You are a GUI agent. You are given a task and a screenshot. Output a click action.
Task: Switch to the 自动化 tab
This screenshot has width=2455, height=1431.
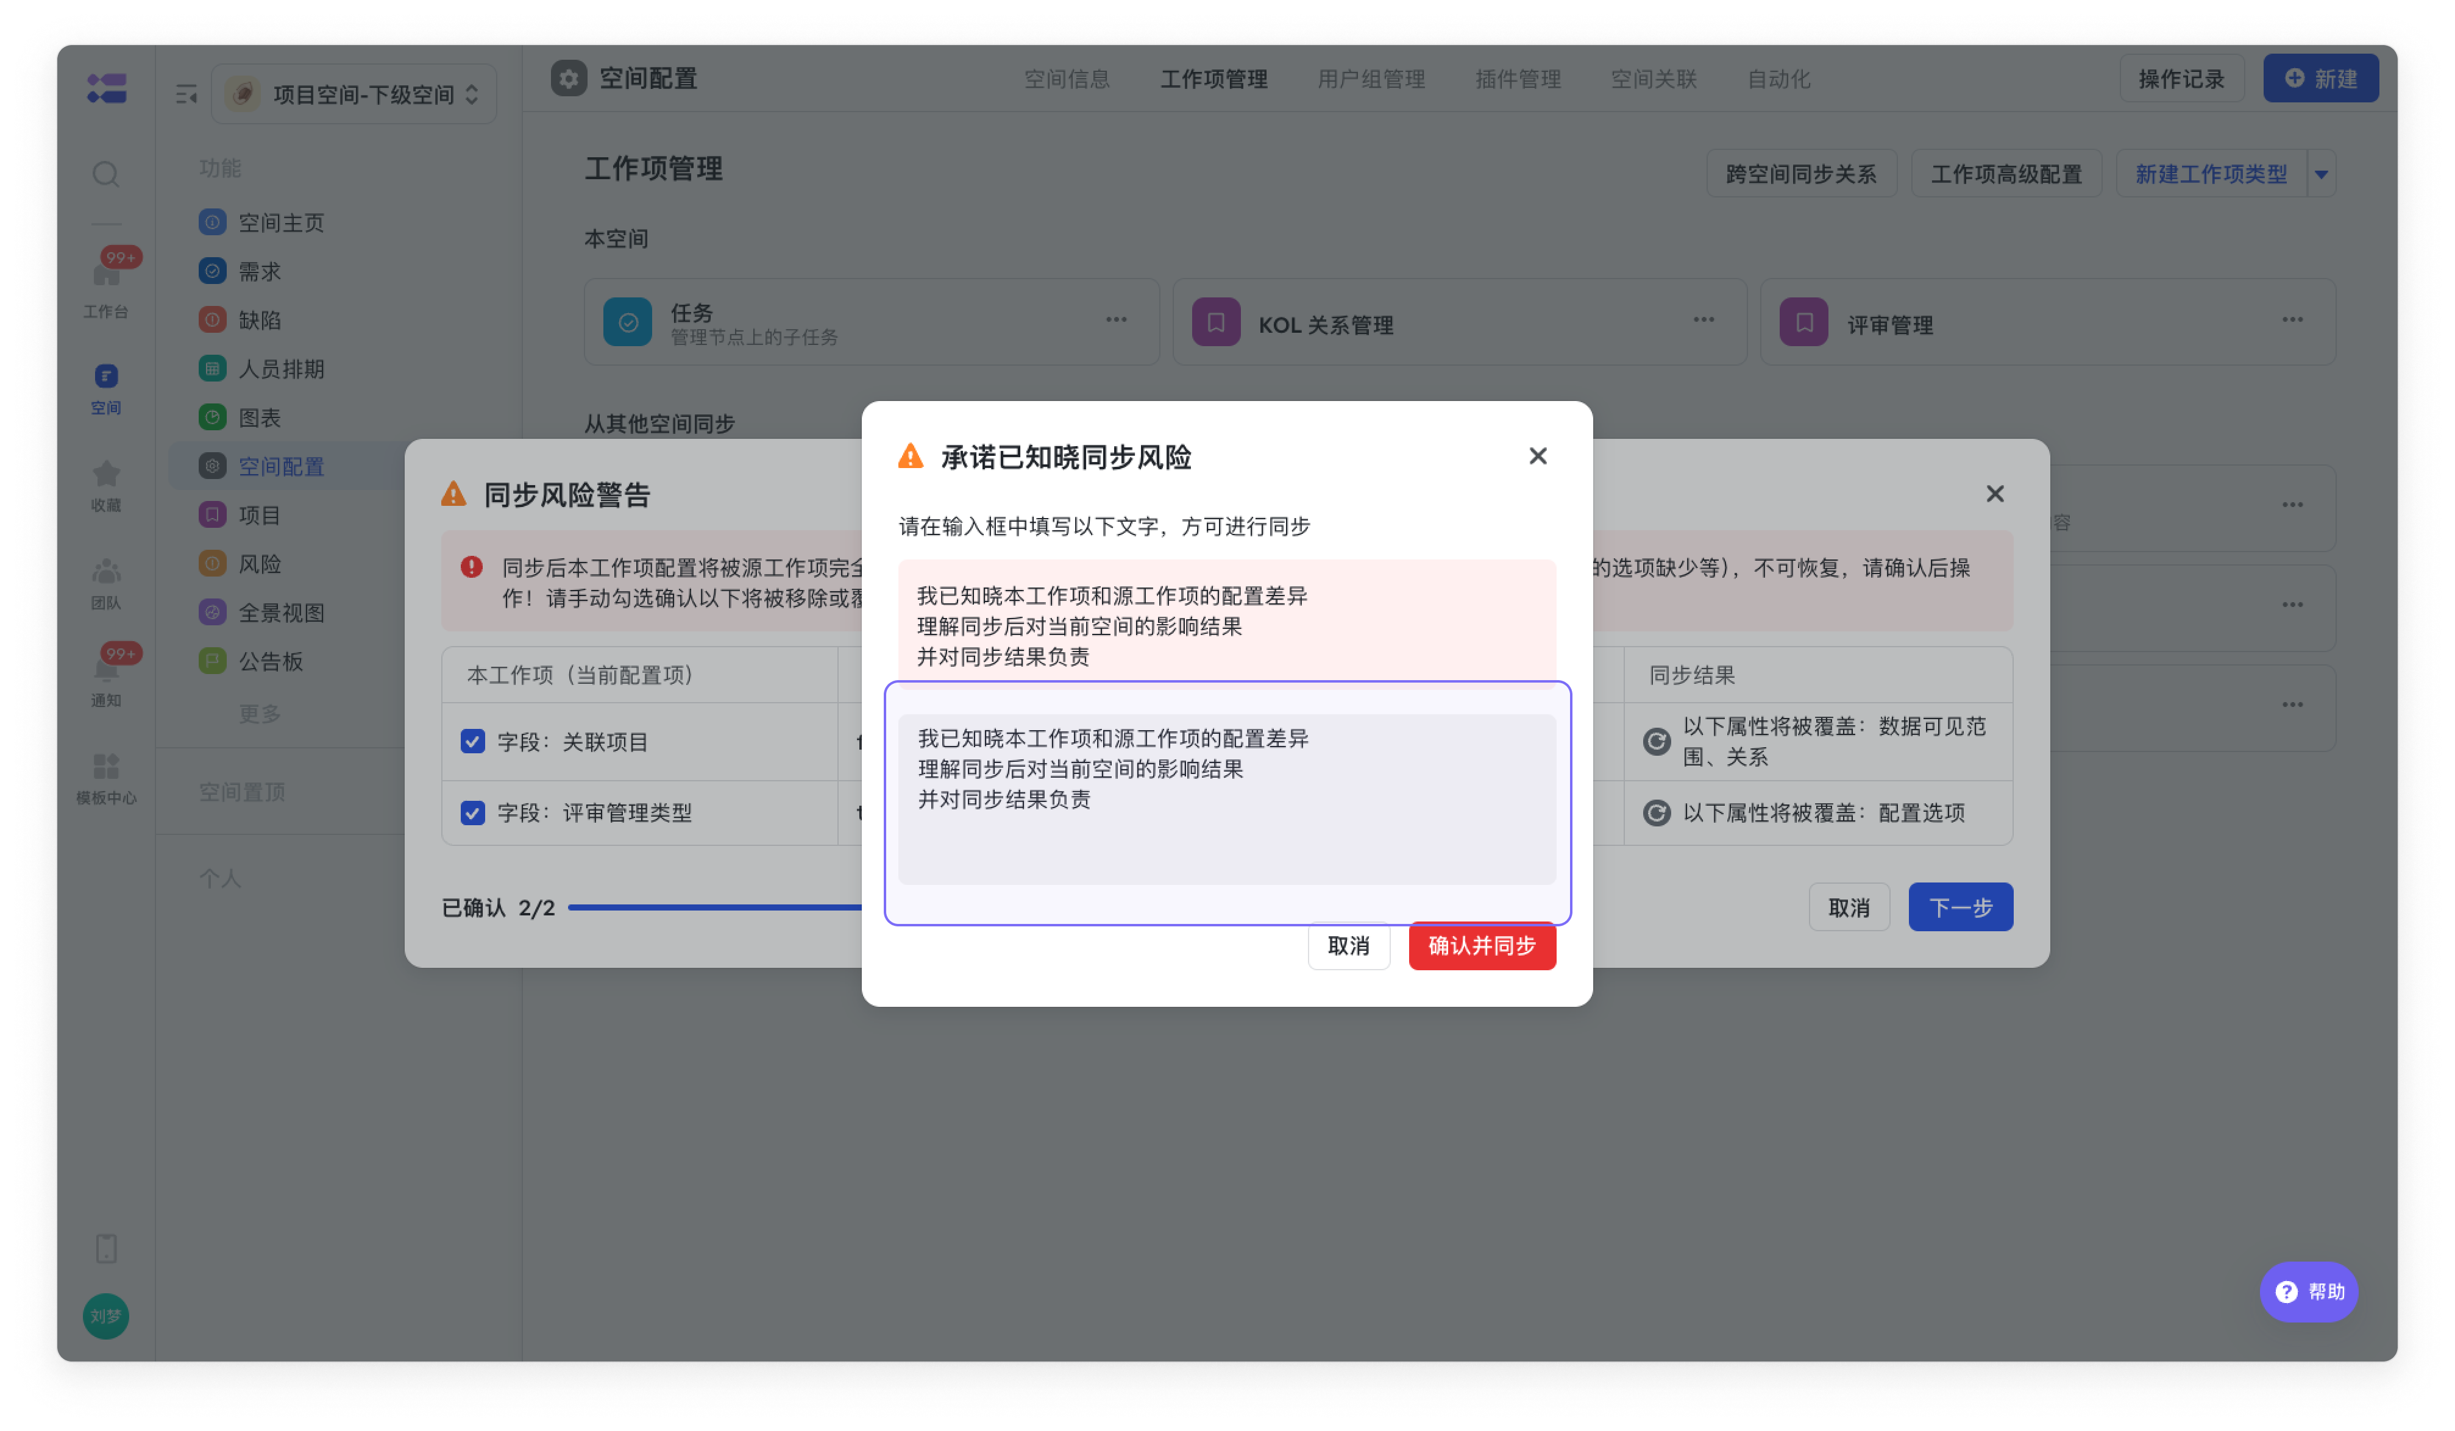coord(1778,79)
